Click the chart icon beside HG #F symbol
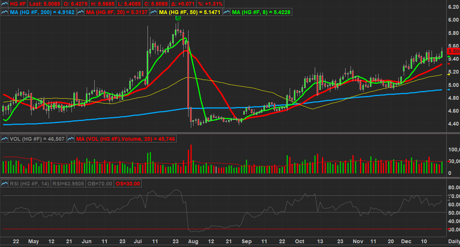 click(5, 3)
